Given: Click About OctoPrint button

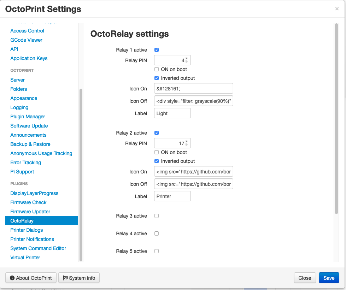Looking at the screenshot, I should point(31,278).
